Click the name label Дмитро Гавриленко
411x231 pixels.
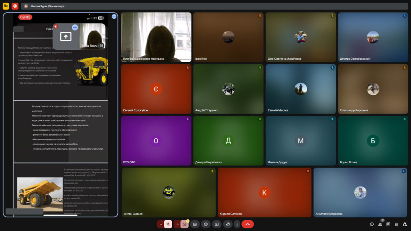point(208,162)
